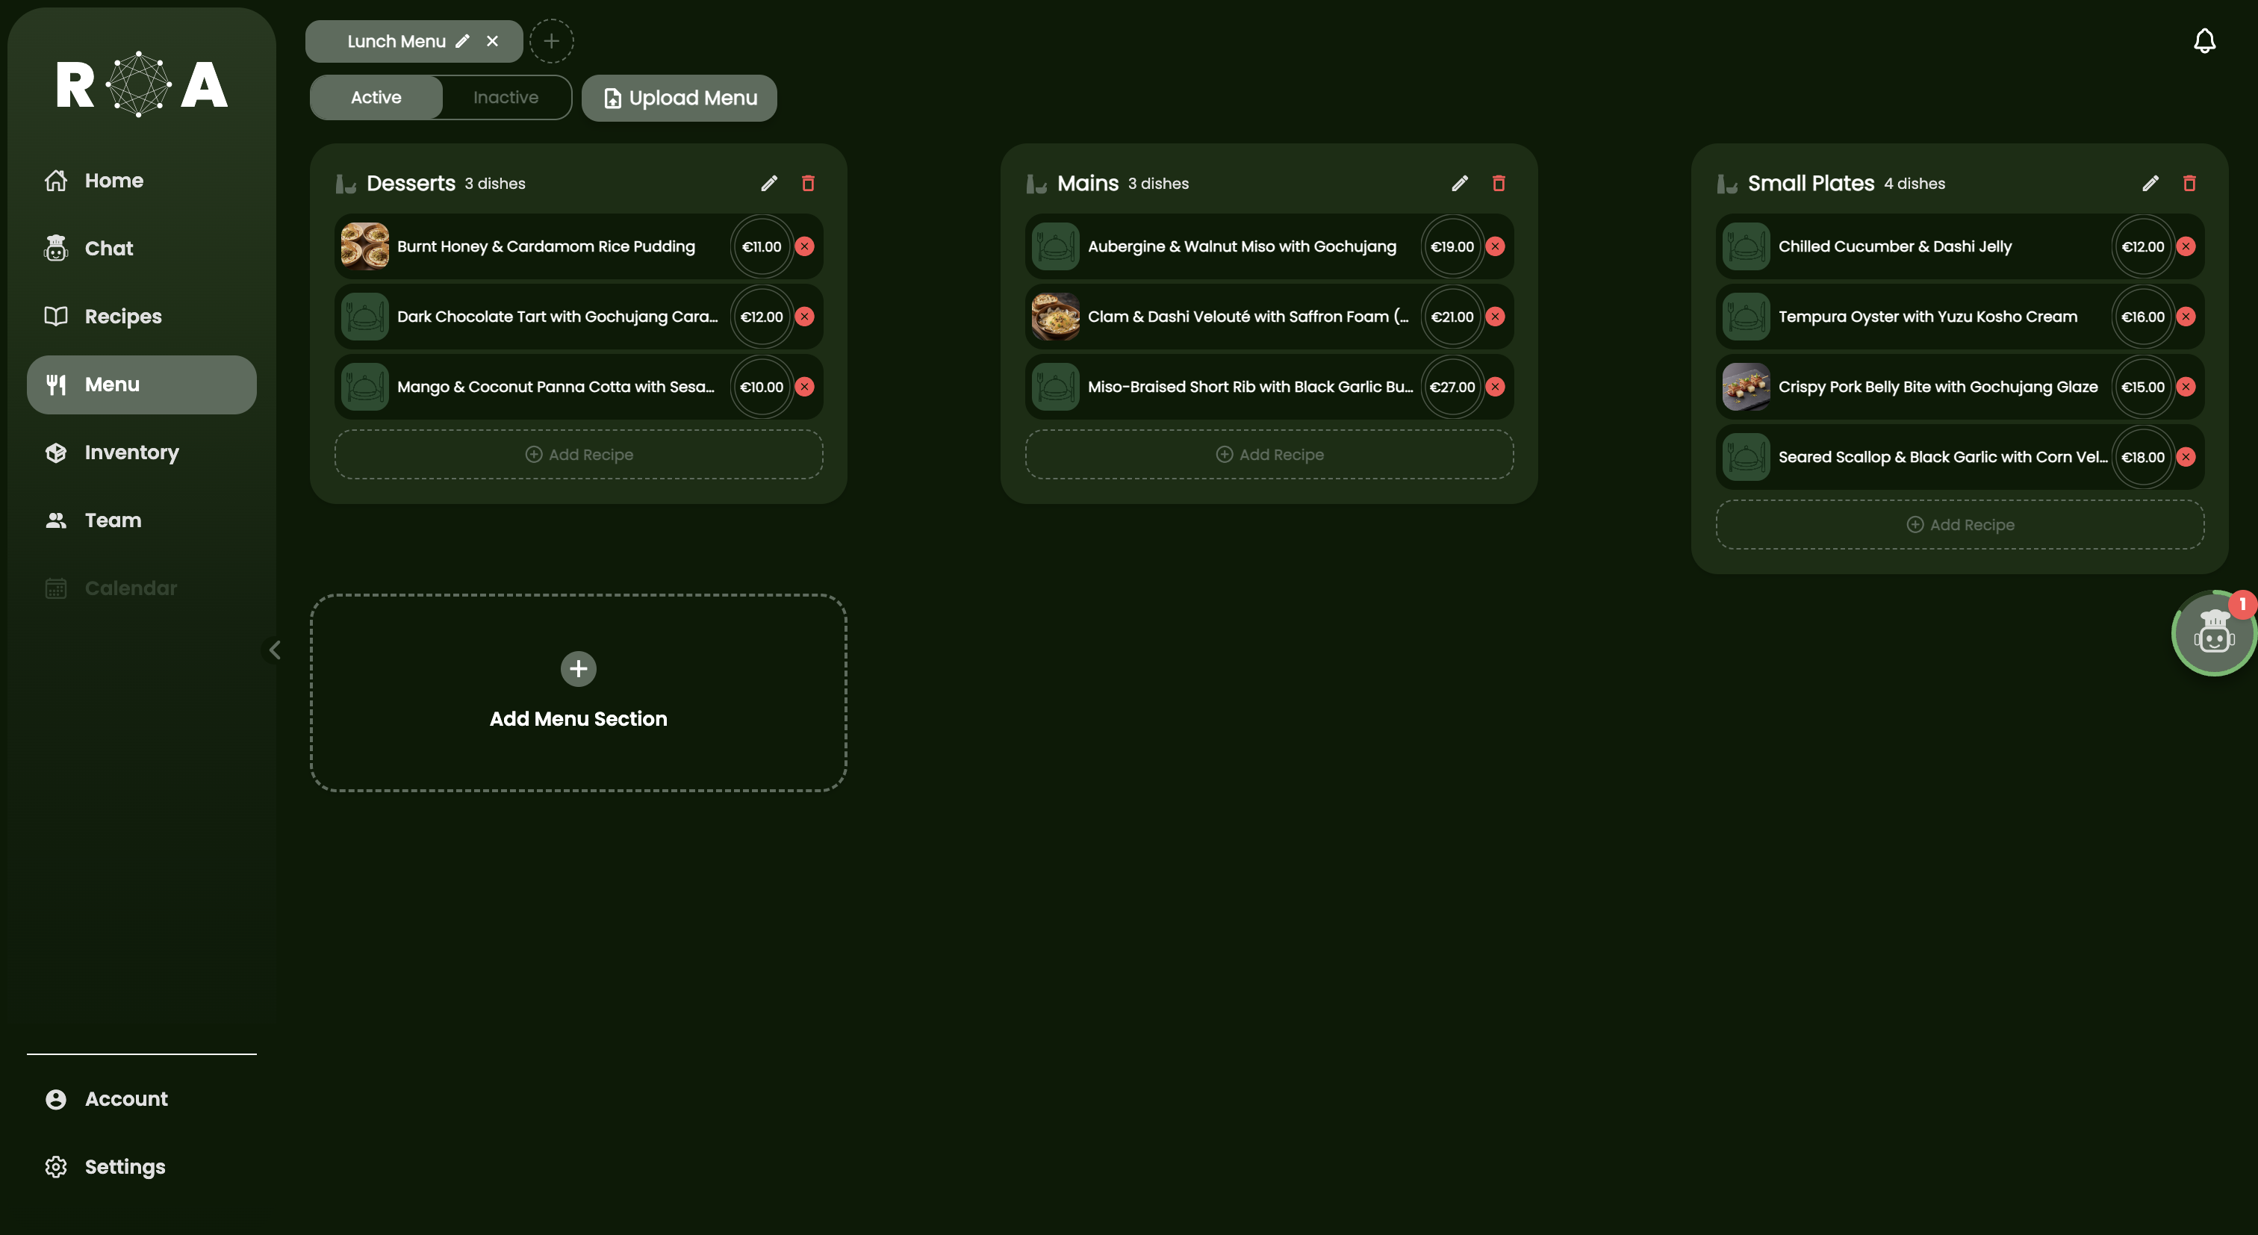Open Recipes from sidebar
The height and width of the screenshot is (1235, 2258).
pos(141,317)
